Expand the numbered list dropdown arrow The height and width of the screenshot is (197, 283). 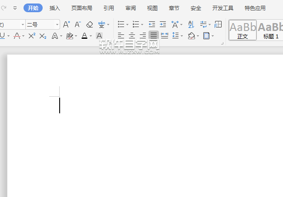(x=142, y=24)
